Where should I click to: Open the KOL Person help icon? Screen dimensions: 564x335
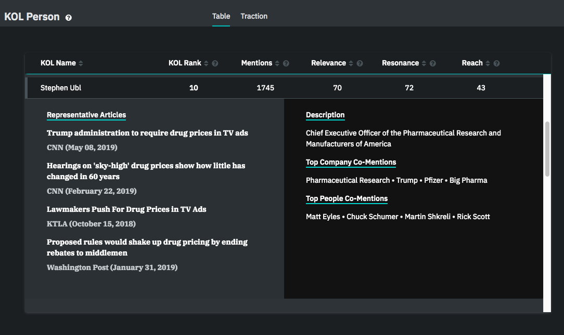(68, 18)
